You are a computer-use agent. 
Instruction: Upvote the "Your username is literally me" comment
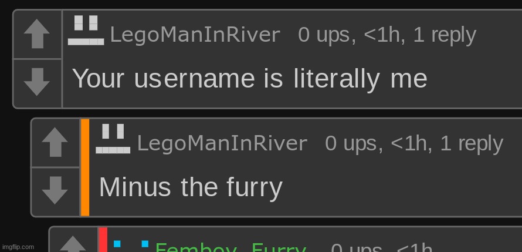click(x=37, y=34)
